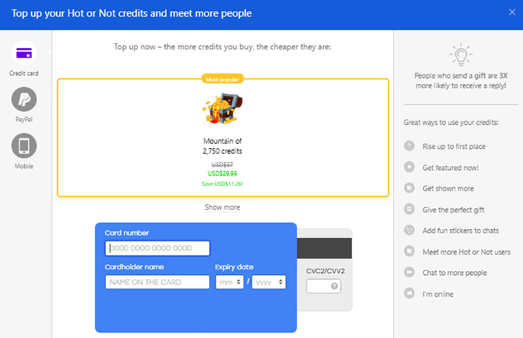
Task: Click the Rise up to first place icon
Action: click(410, 146)
